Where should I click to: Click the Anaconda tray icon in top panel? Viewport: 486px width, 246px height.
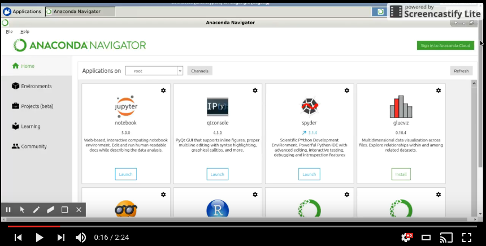[x=381, y=12]
